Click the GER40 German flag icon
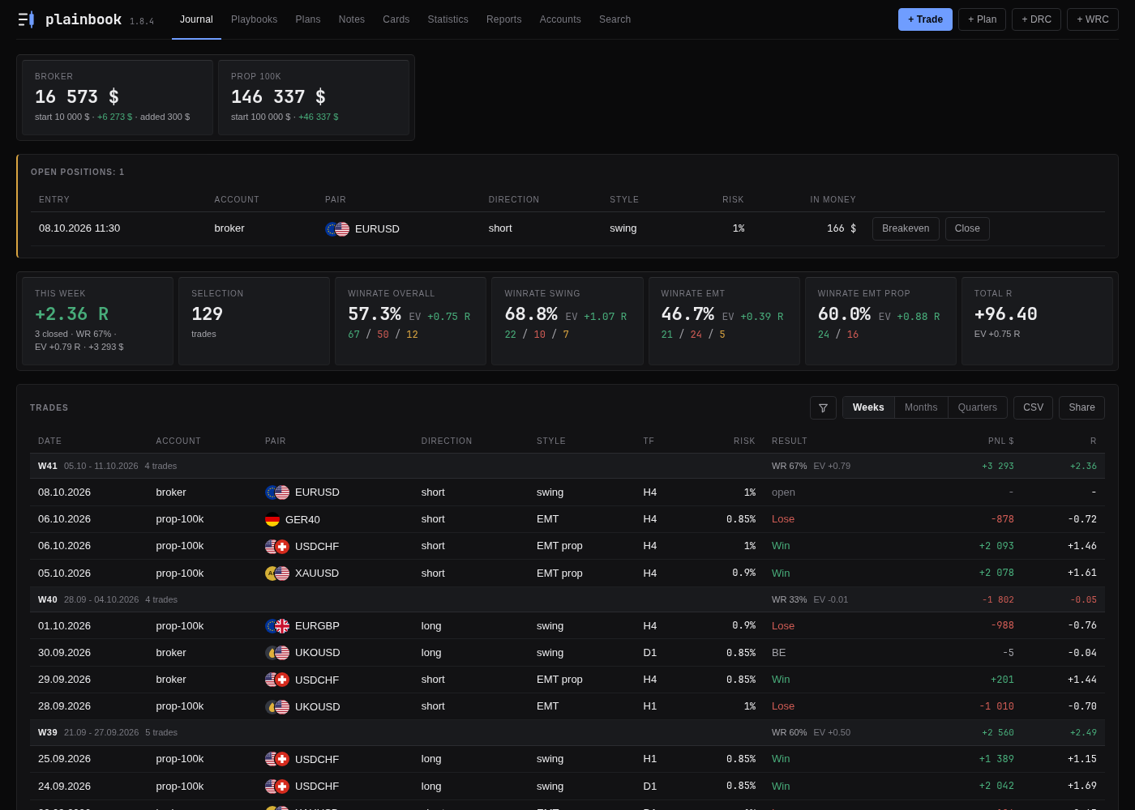 coord(272,519)
